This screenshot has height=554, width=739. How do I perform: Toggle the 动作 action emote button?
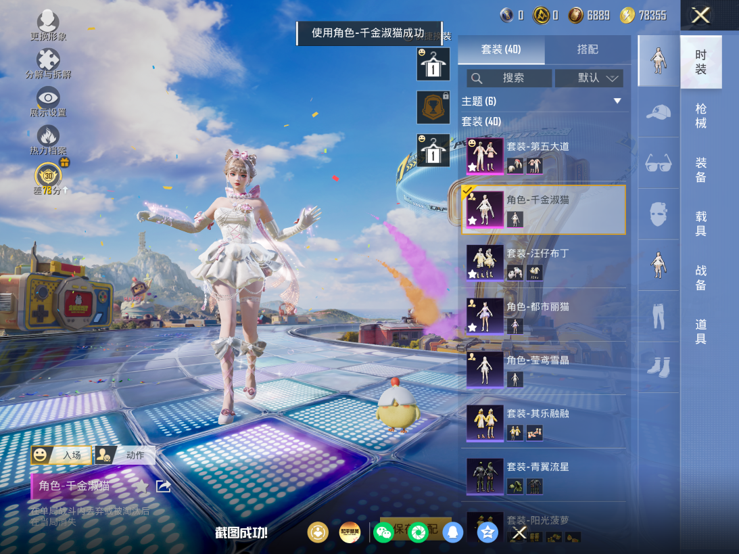click(125, 455)
